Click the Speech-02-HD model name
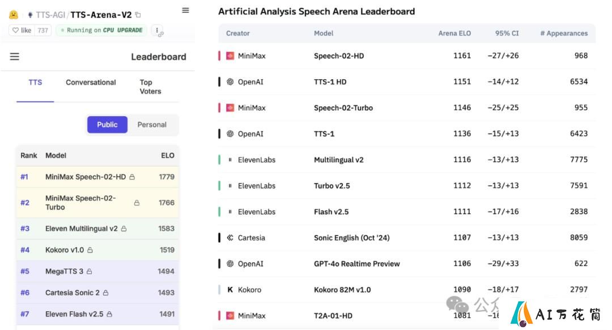Screen dimensions: 612x330 (339, 56)
